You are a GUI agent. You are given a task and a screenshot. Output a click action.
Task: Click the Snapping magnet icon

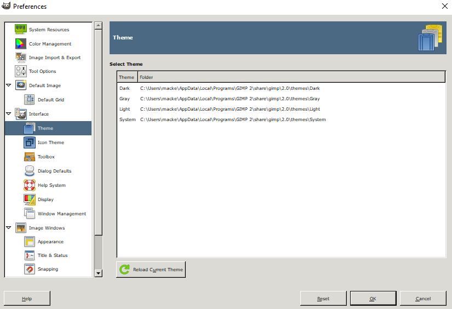(x=30, y=269)
